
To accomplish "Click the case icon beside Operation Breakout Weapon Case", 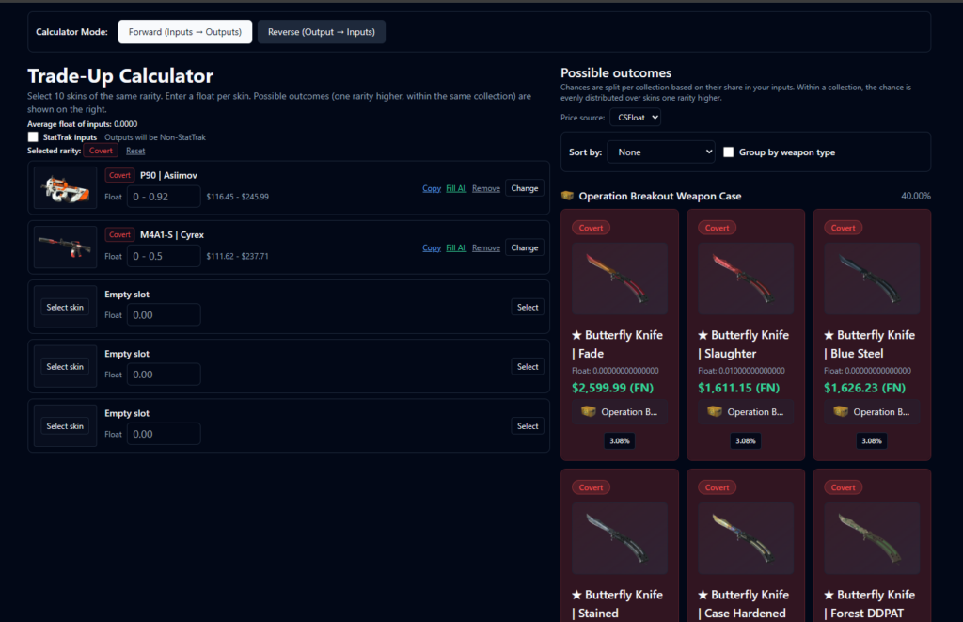I will [568, 196].
